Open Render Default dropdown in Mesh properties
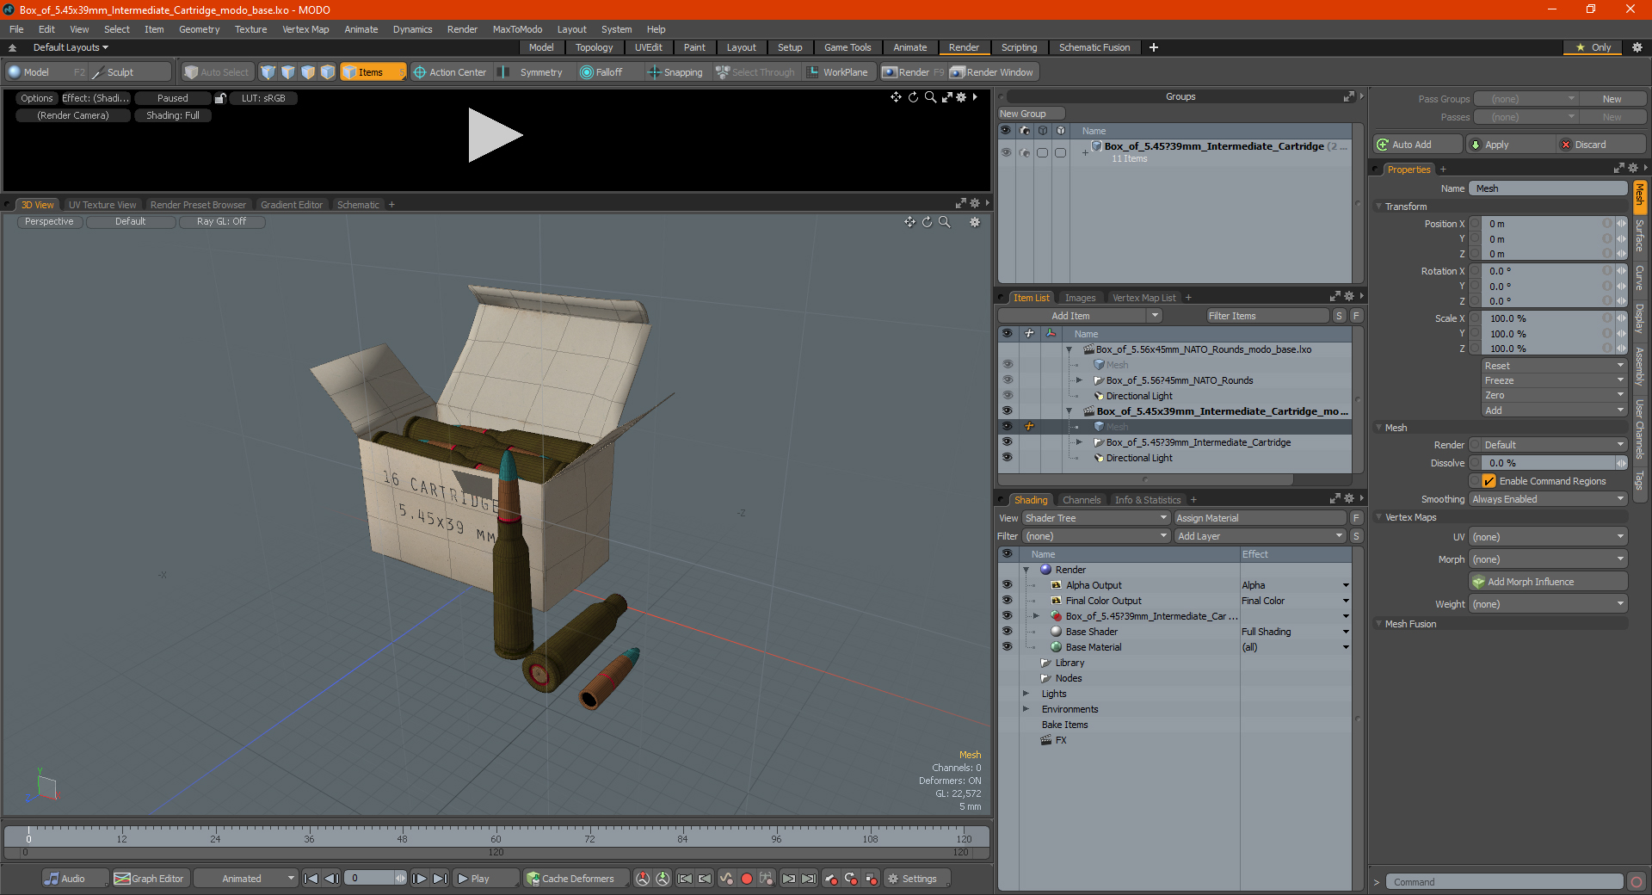The image size is (1652, 895). 1554,445
